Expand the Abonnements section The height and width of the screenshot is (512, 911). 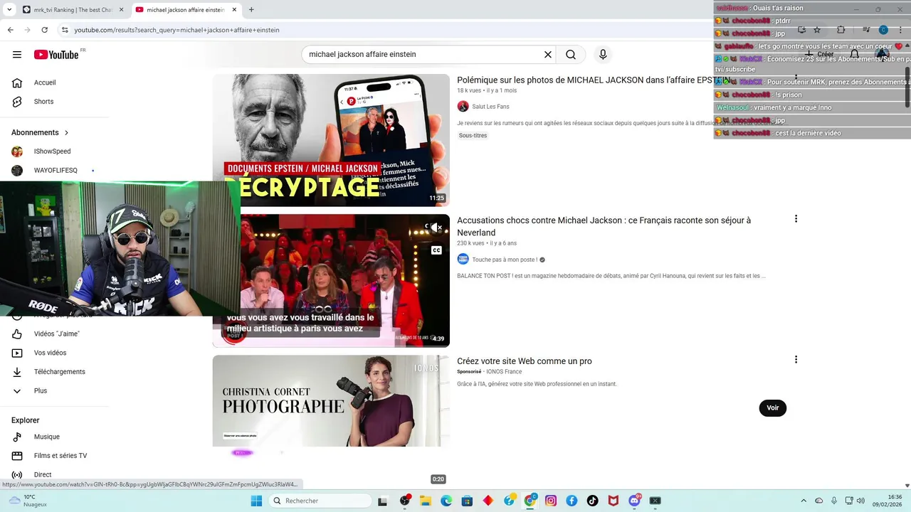pyautogui.click(x=41, y=133)
